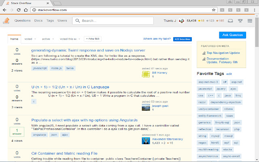The width and height of the screenshot is (259, 162).
Task: Open Top Navigation Update meta link
Action: click(223, 53)
